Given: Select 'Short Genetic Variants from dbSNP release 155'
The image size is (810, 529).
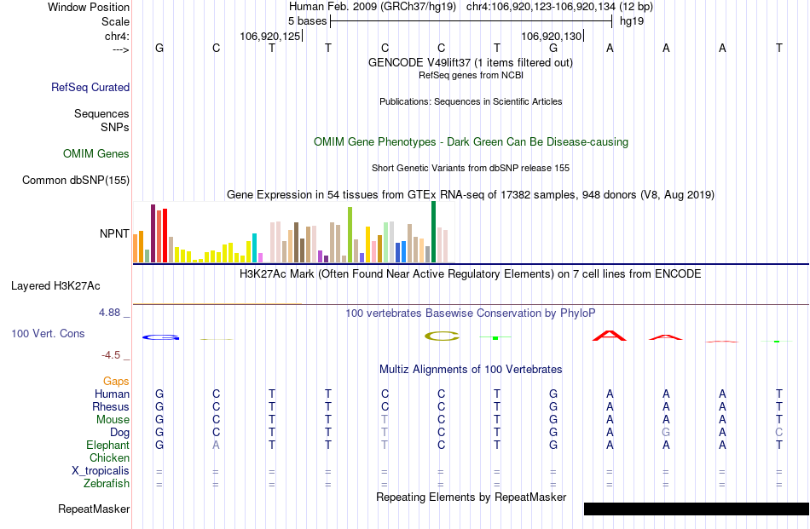Looking at the screenshot, I should [x=471, y=169].
